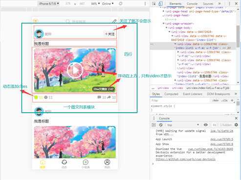Screen dimensions: 241x180
Task: Open the second post's cherry blossom image
Action: (75, 142)
